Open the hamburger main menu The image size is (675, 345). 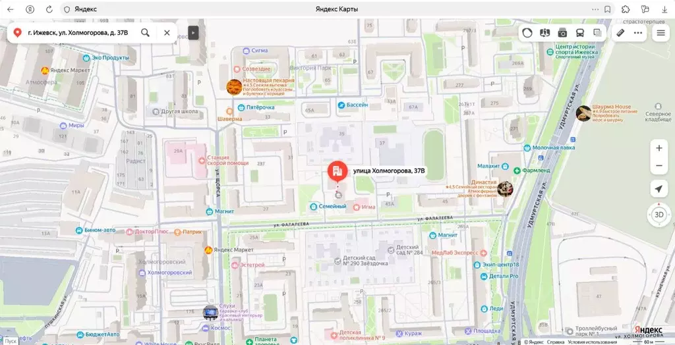pyautogui.click(x=660, y=32)
